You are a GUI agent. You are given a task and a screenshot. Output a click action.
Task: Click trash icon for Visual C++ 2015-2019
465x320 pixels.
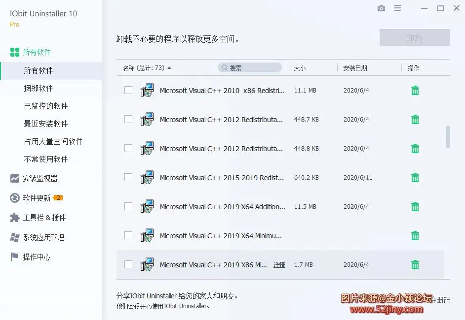coord(415,177)
